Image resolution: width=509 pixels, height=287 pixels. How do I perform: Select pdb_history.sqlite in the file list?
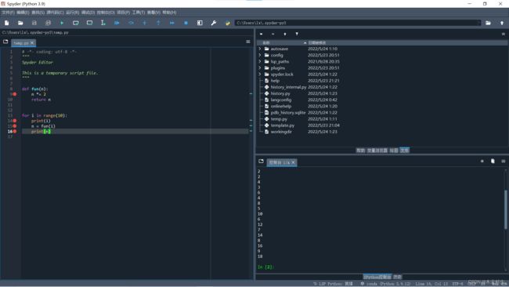288,112
